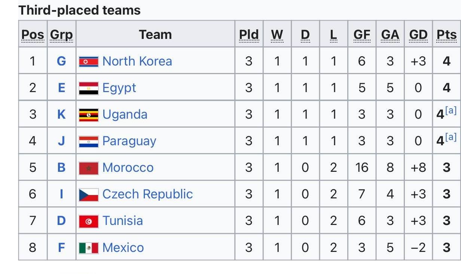Click the Pts column header
461x274 pixels.
[446, 34]
